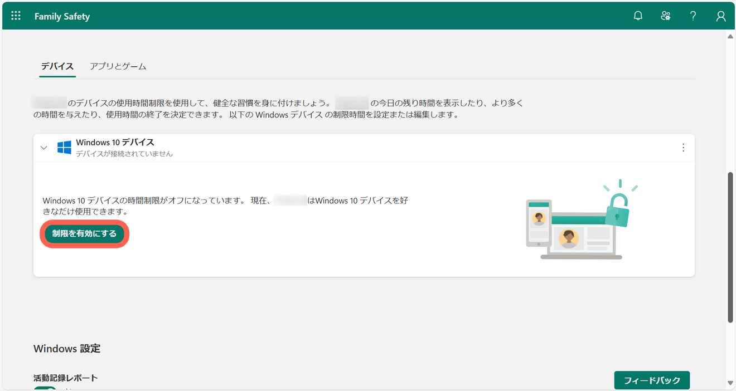Open the help question mark

(693, 16)
